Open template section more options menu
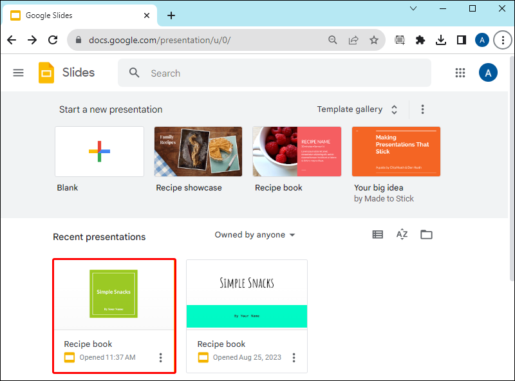Image resolution: width=515 pixels, height=381 pixels. 423,109
